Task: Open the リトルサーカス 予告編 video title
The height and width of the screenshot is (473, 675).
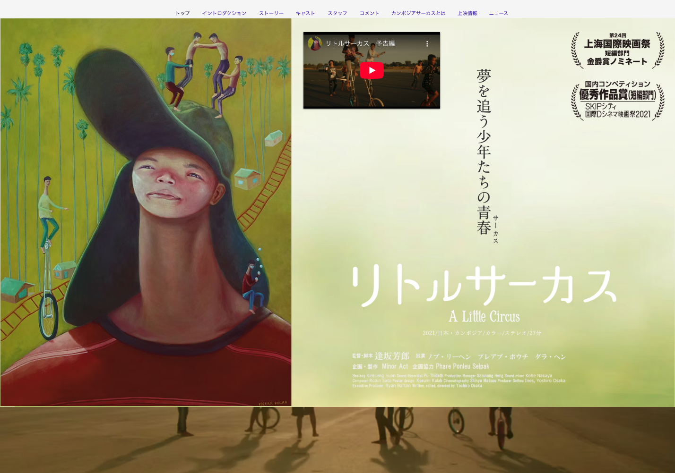Action: coord(360,43)
